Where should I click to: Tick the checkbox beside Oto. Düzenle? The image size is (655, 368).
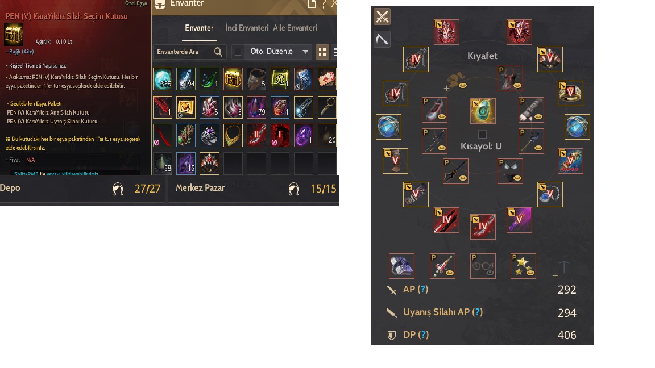(238, 52)
